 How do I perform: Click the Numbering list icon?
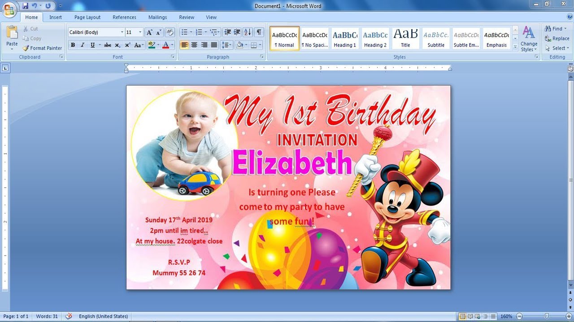point(199,32)
